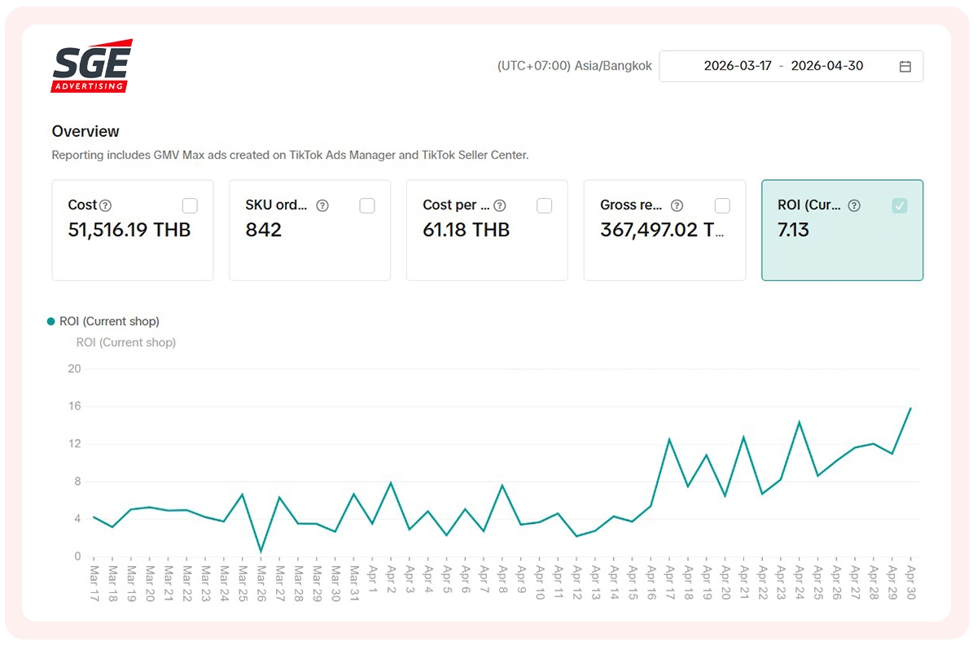Click the Apr 2 data point
977x646 pixels.
pyautogui.click(x=391, y=483)
